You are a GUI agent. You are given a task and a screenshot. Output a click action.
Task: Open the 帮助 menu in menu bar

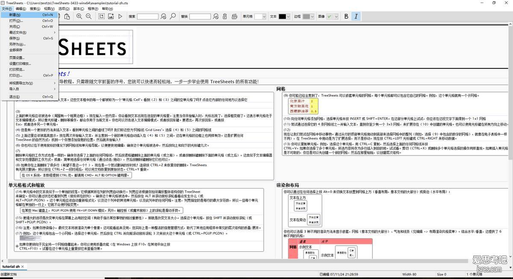click(x=107, y=9)
